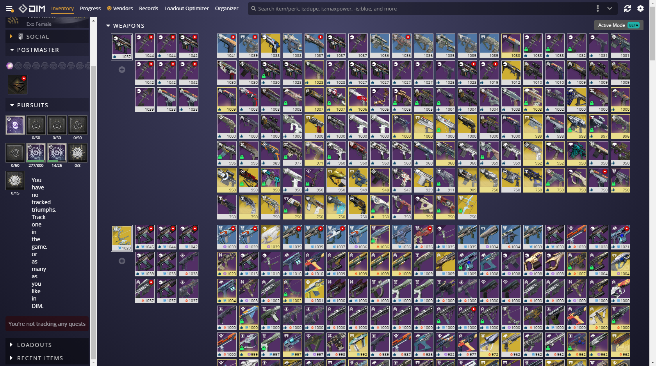Select the weapon tile with power 948
The height and width of the screenshot is (366, 656).
coord(380,180)
